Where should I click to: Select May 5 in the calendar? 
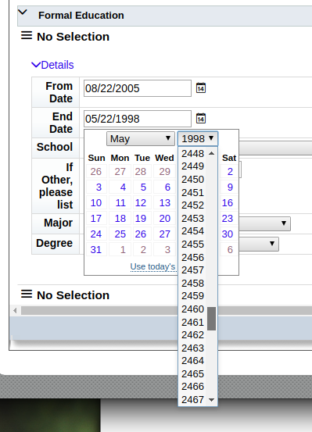tap(143, 187)
